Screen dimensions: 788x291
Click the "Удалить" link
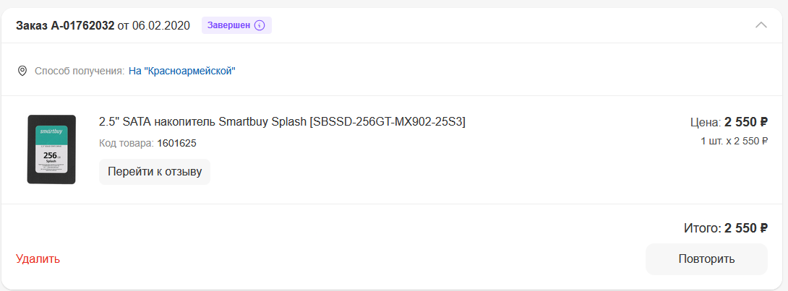38,259
